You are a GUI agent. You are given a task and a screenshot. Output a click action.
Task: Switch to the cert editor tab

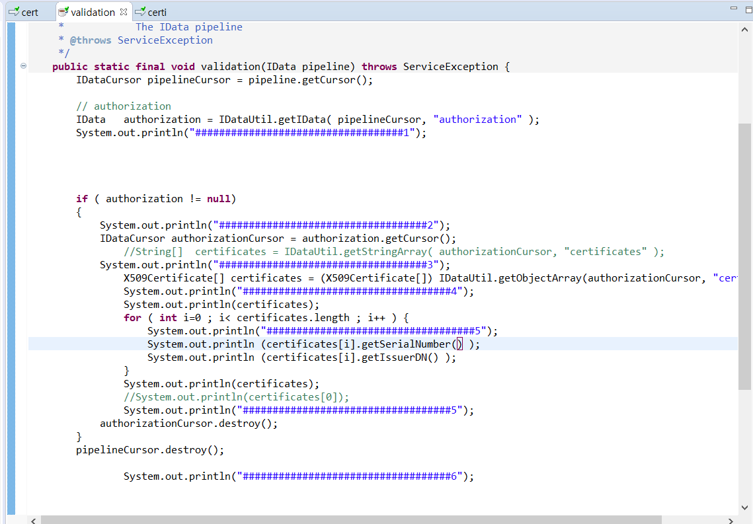pos(29,12)
